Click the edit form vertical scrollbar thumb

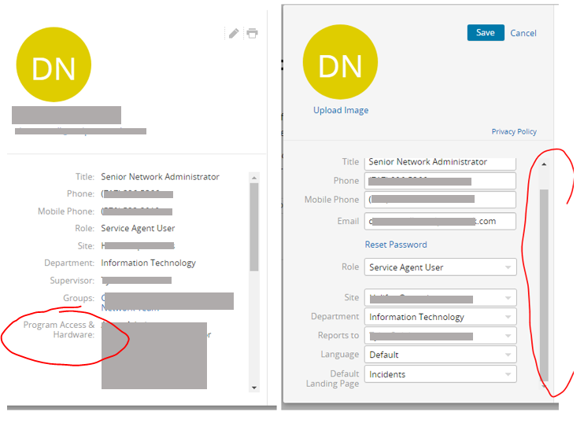coord(544,285)
